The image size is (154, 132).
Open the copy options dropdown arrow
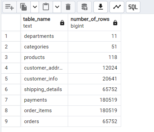(35, 7)
